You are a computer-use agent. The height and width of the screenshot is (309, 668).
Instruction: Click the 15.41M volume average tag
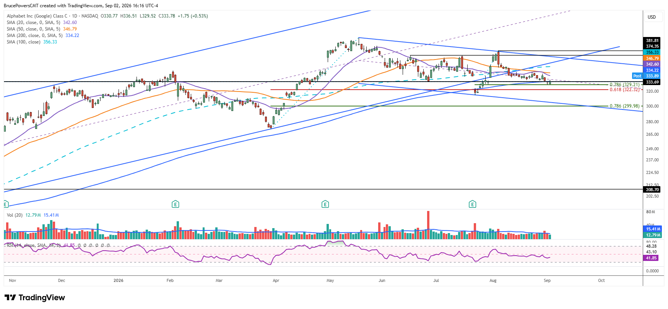[x=652, y=229]
